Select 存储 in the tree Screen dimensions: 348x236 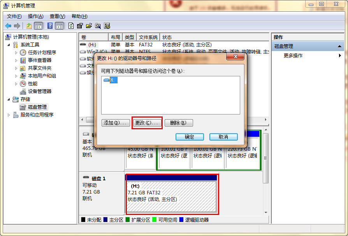point(25,99)
